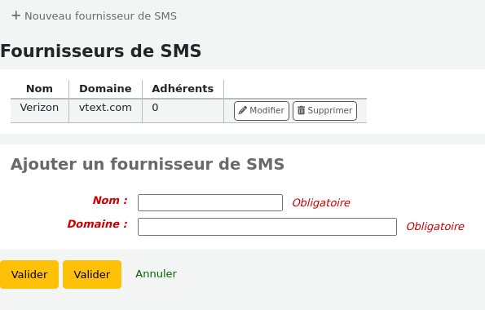Click the pencil icon on Modifier
This screenshot has height=310, width=485.
pyautogui.click(x=243, y=110)
